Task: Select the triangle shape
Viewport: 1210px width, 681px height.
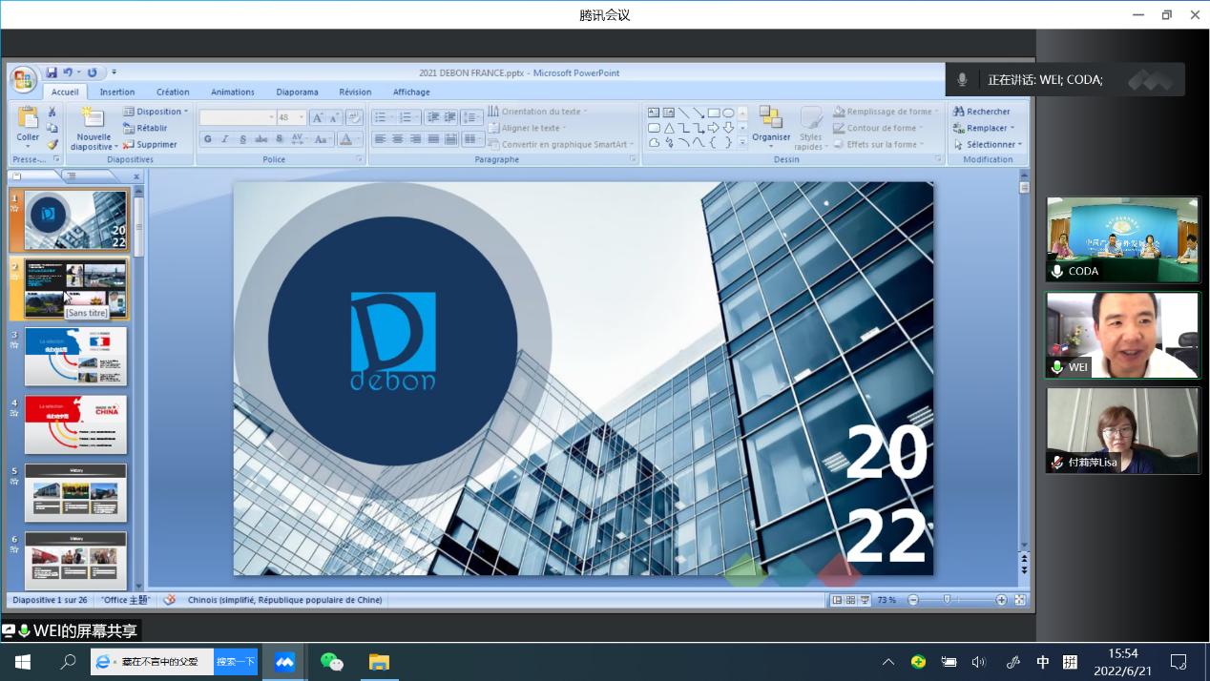Action: (669, 128)
